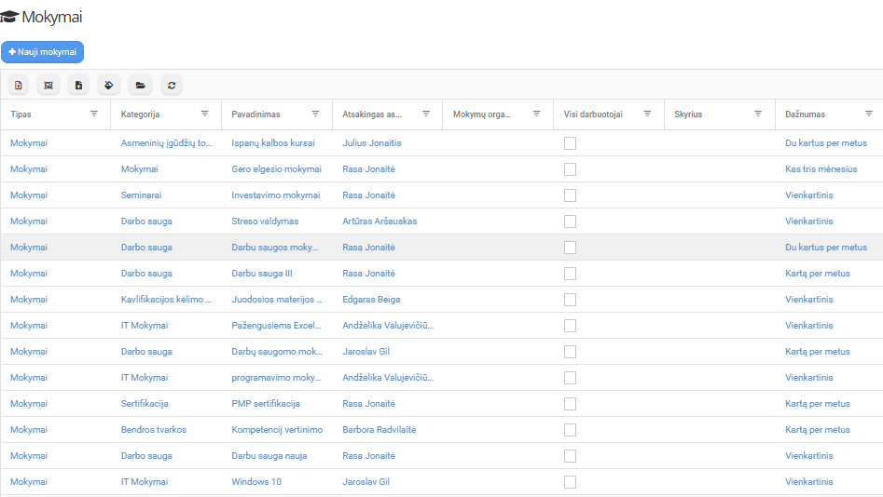Click the file upload toolbar icon
The height and width of the screenshot is (497, 883).
pyautogui.click(x=79, y=85)
